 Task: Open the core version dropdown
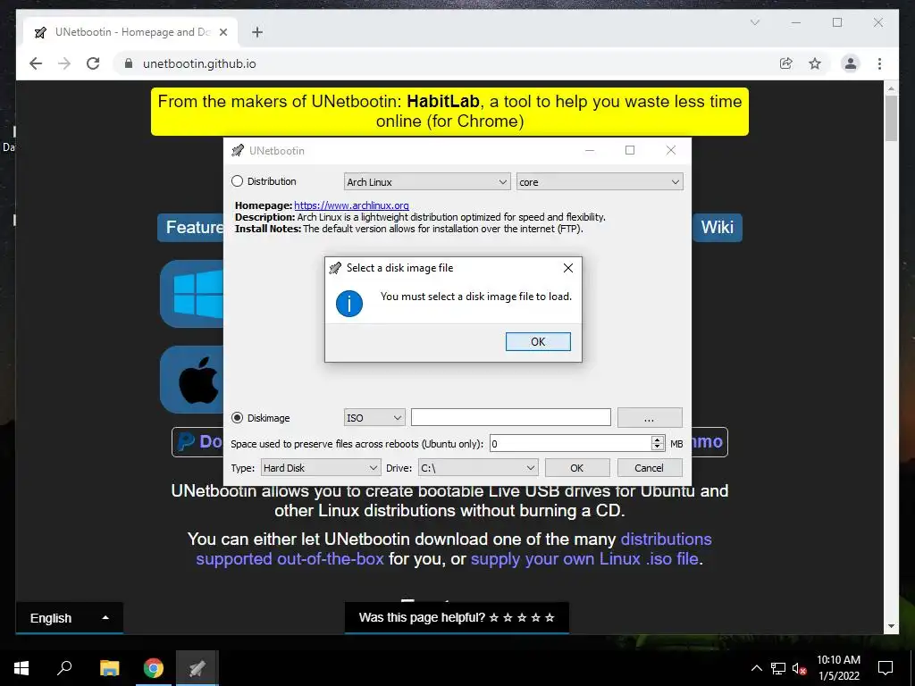tap(600, 182)
